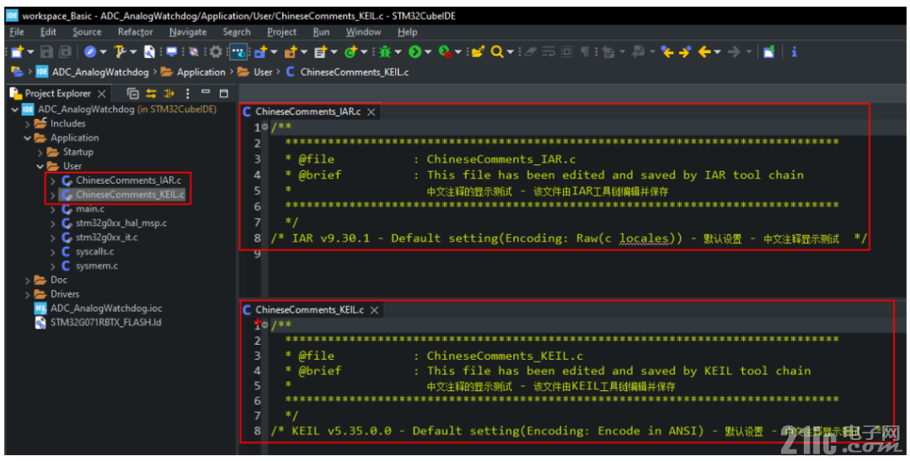910x461 pixels.
Task: Click the Back navigation yellow arrow
Action: tap(704, 51)
